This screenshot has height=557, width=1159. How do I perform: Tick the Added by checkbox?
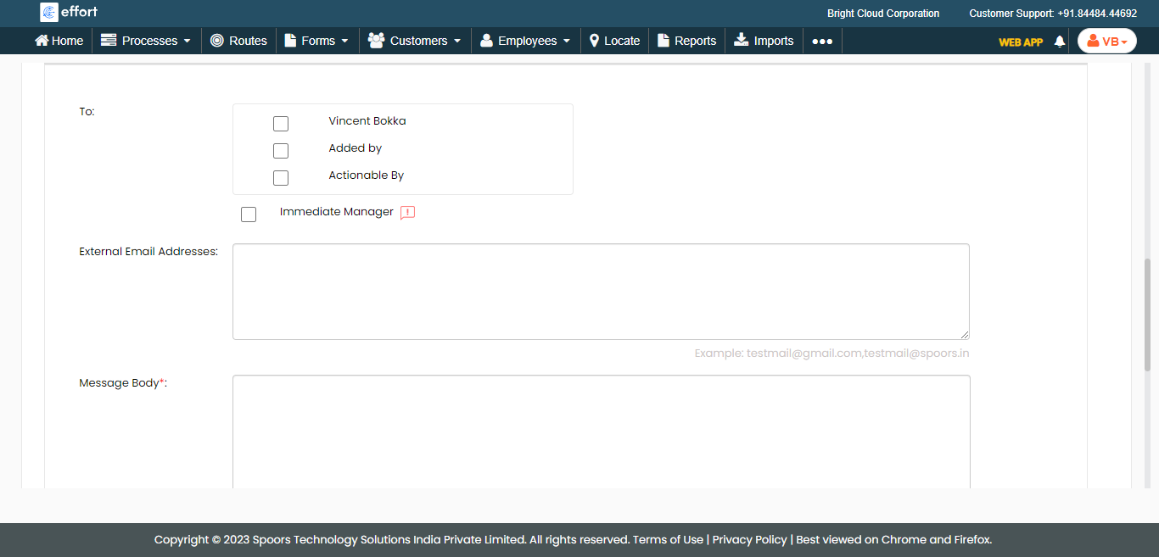281,151
